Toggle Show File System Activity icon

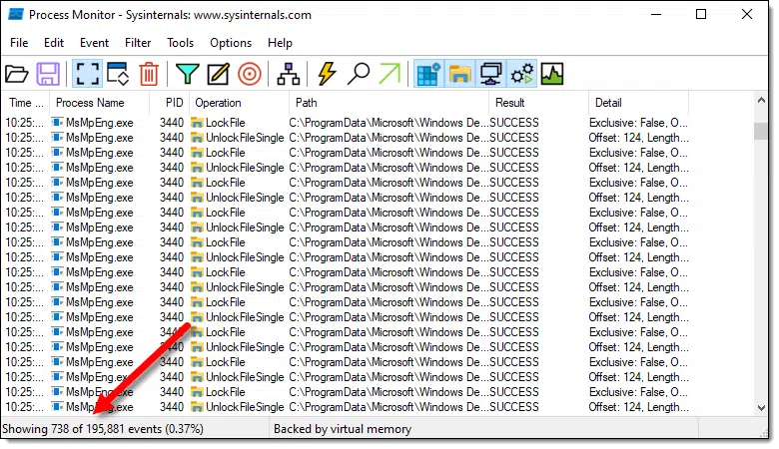coord(459,75)
